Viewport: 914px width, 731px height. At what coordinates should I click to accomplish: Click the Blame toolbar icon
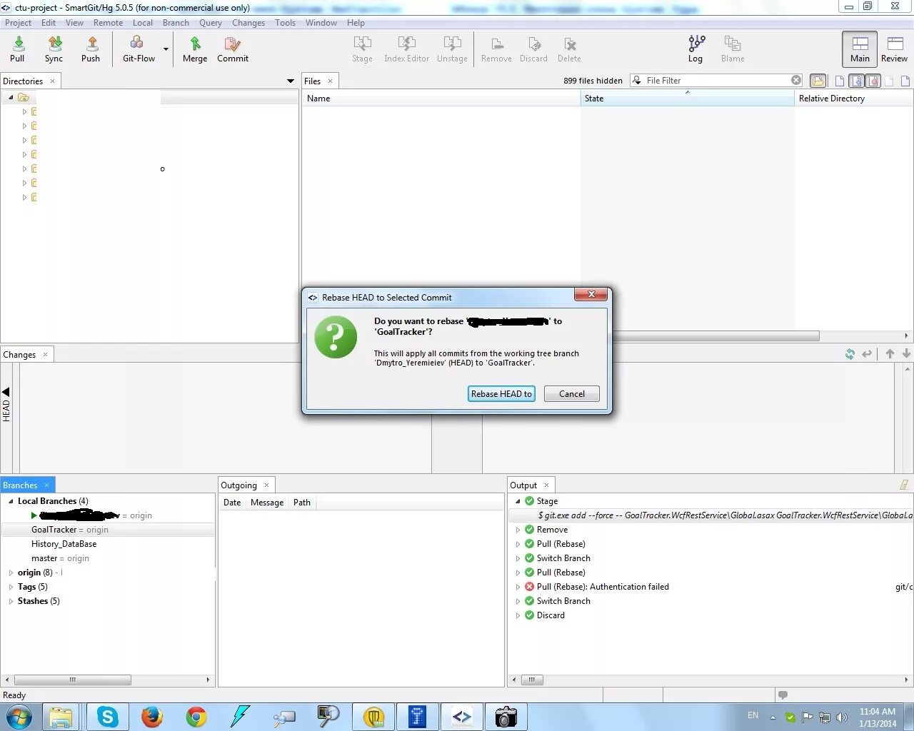pos(733,49)
